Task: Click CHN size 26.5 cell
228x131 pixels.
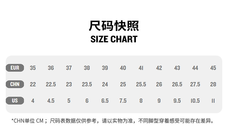Action: tap(177, 84)
